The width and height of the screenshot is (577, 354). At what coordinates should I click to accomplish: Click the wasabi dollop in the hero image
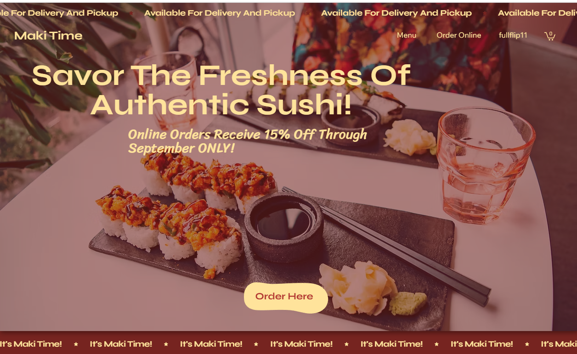click(408, 303)
